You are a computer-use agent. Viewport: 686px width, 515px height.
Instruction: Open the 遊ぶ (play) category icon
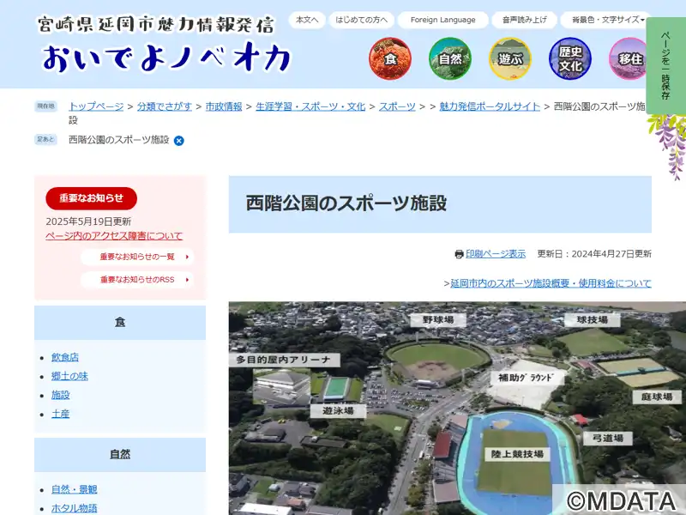click(x=510, y=58)
